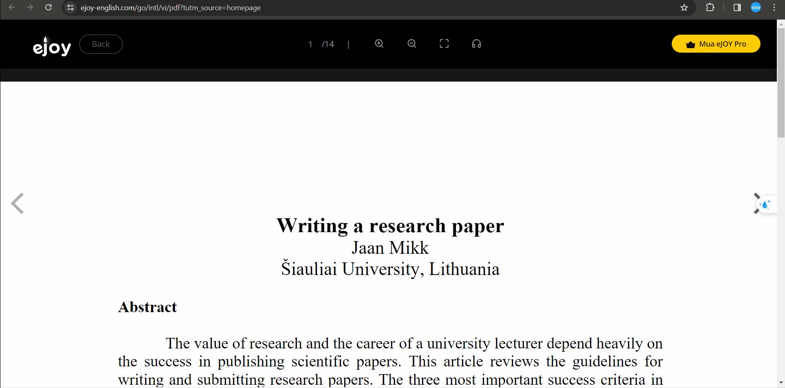Click the address bar URL
This screenshot has height=388, width=785.
click(170, 8)
